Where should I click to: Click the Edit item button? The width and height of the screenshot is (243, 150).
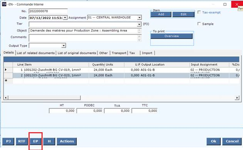click(183, 14)
